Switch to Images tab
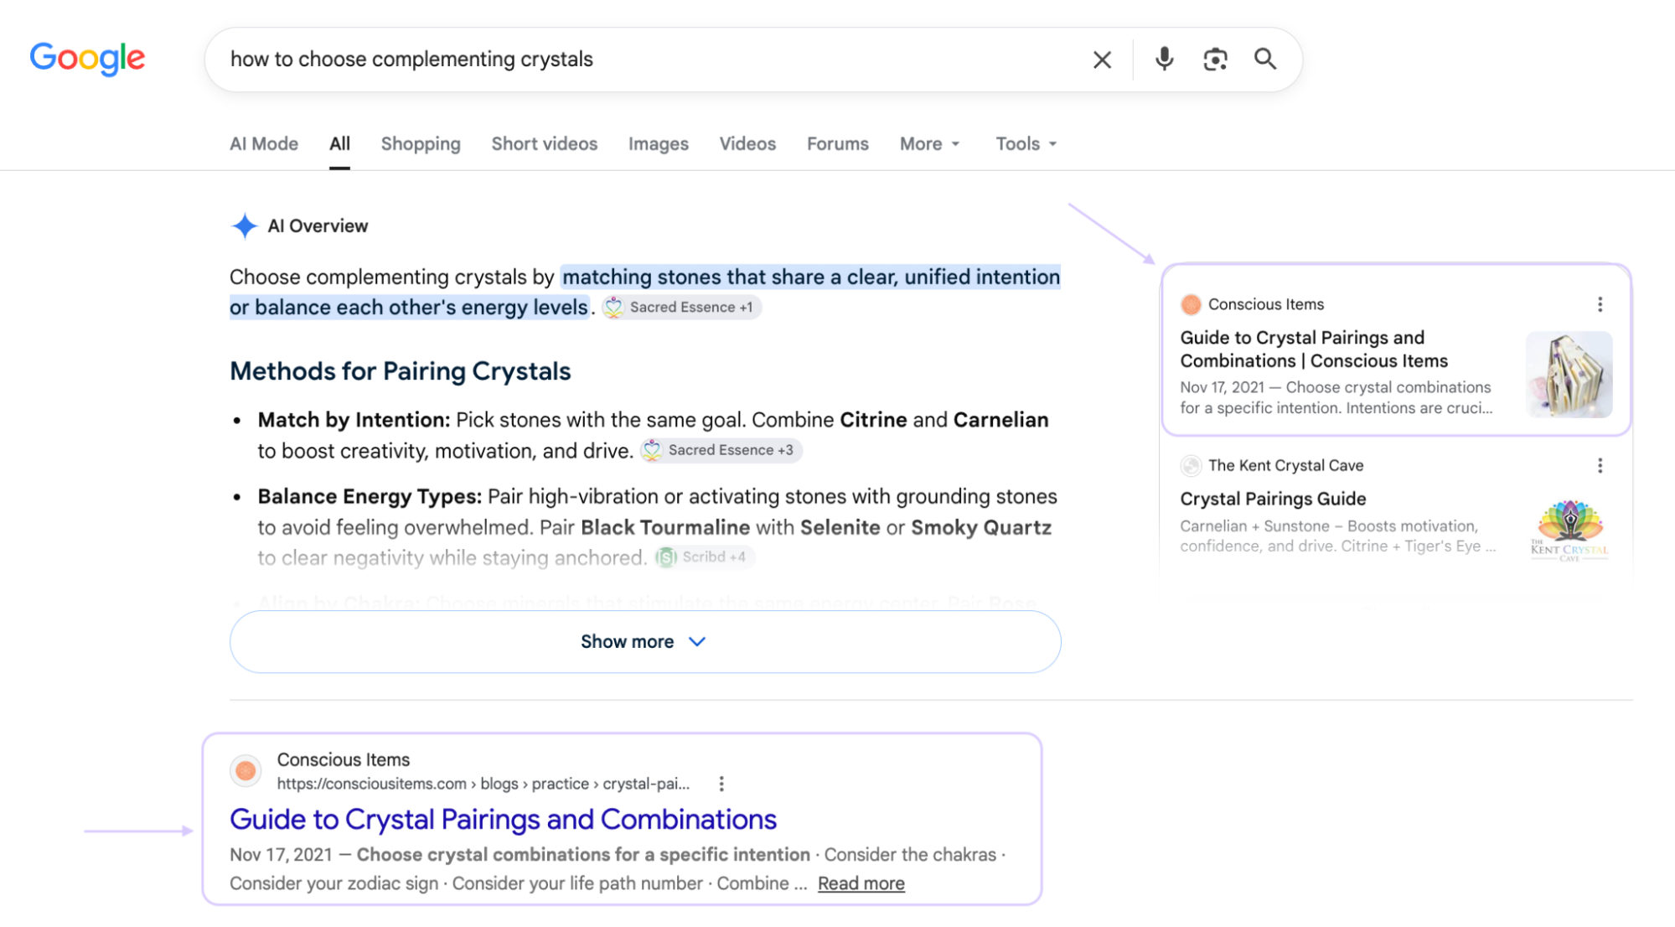Screen dimensions: 1675x927 point(659,144)
